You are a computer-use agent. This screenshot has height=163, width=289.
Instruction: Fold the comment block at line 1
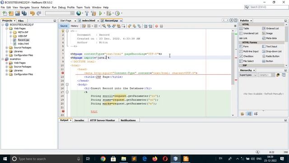(x=67, y=31)
